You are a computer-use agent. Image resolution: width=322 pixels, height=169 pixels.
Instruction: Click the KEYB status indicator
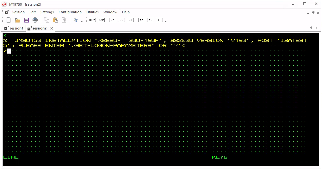tap(220, 157)
